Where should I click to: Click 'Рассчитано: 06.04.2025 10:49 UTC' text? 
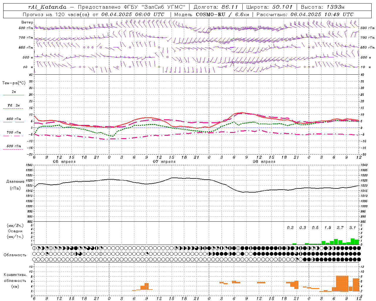pos(305,14)
